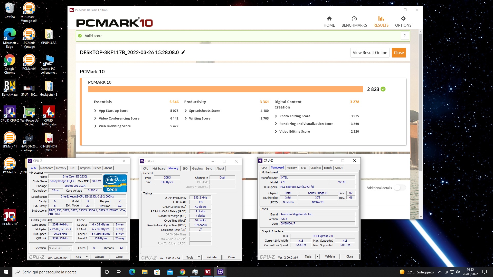Click the volume icon in system tray

click(458, 272)
